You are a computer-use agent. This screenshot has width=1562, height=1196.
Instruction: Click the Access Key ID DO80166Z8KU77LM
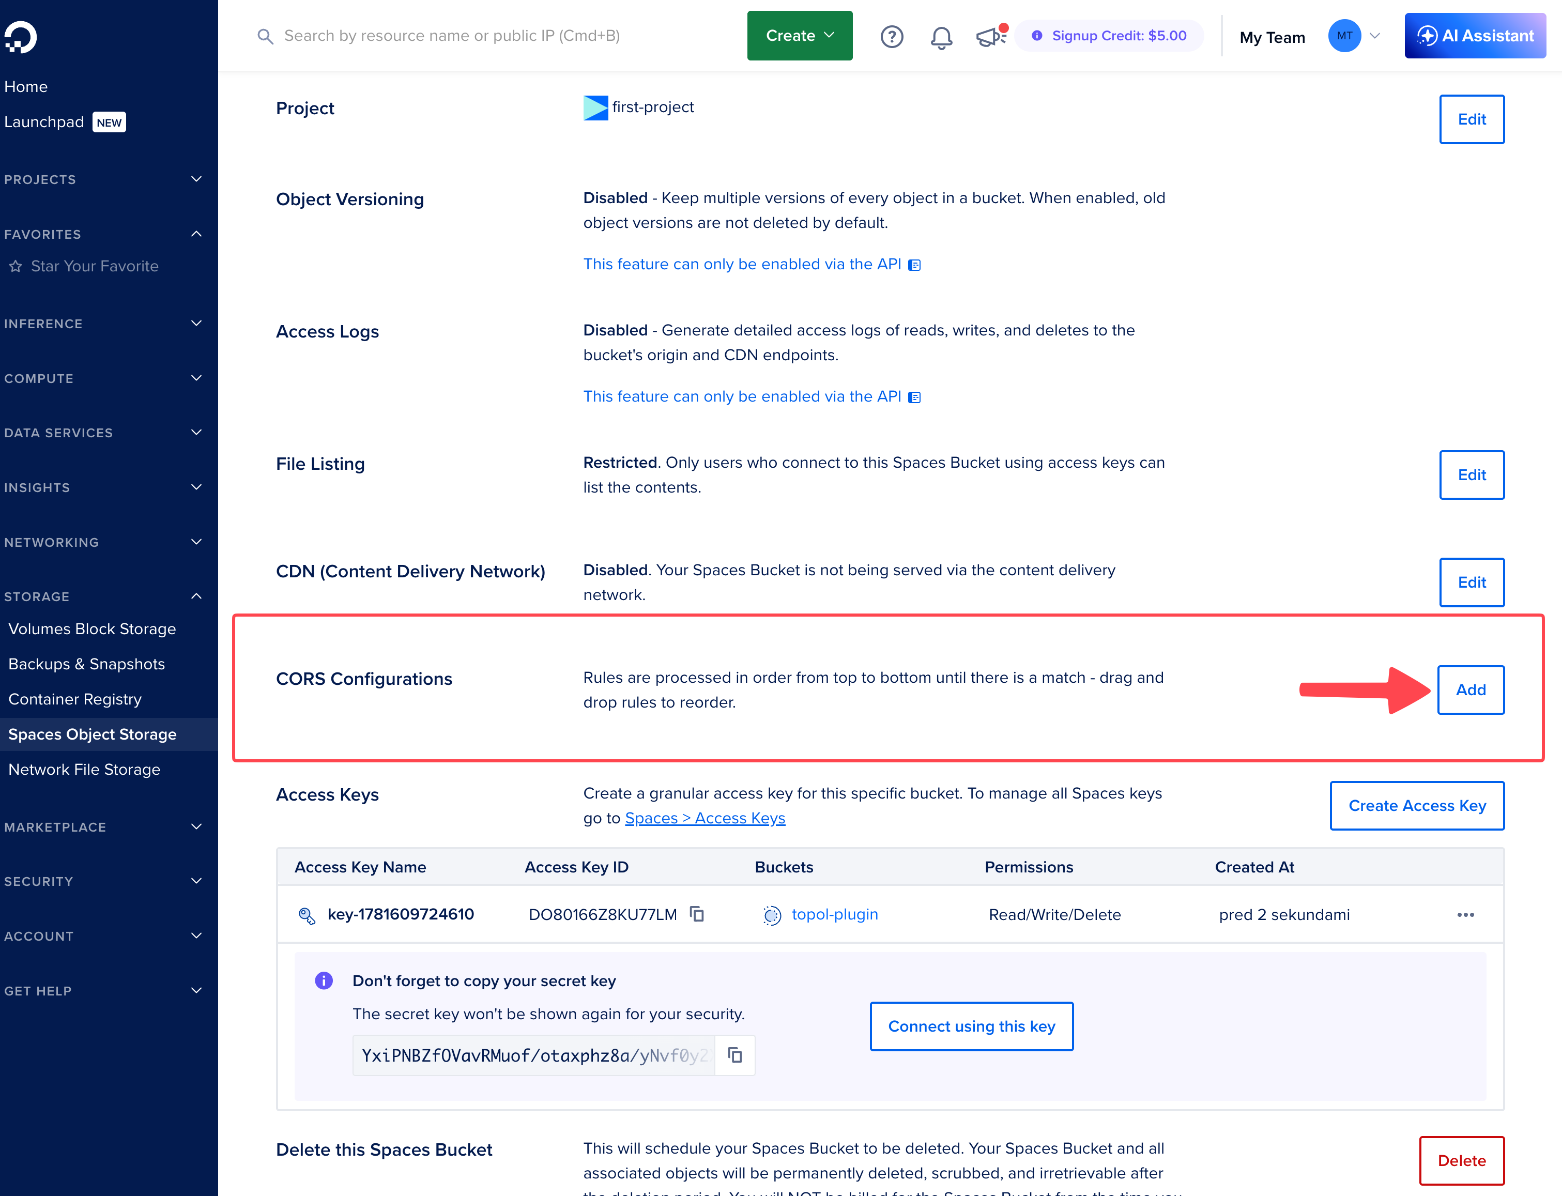602,915
